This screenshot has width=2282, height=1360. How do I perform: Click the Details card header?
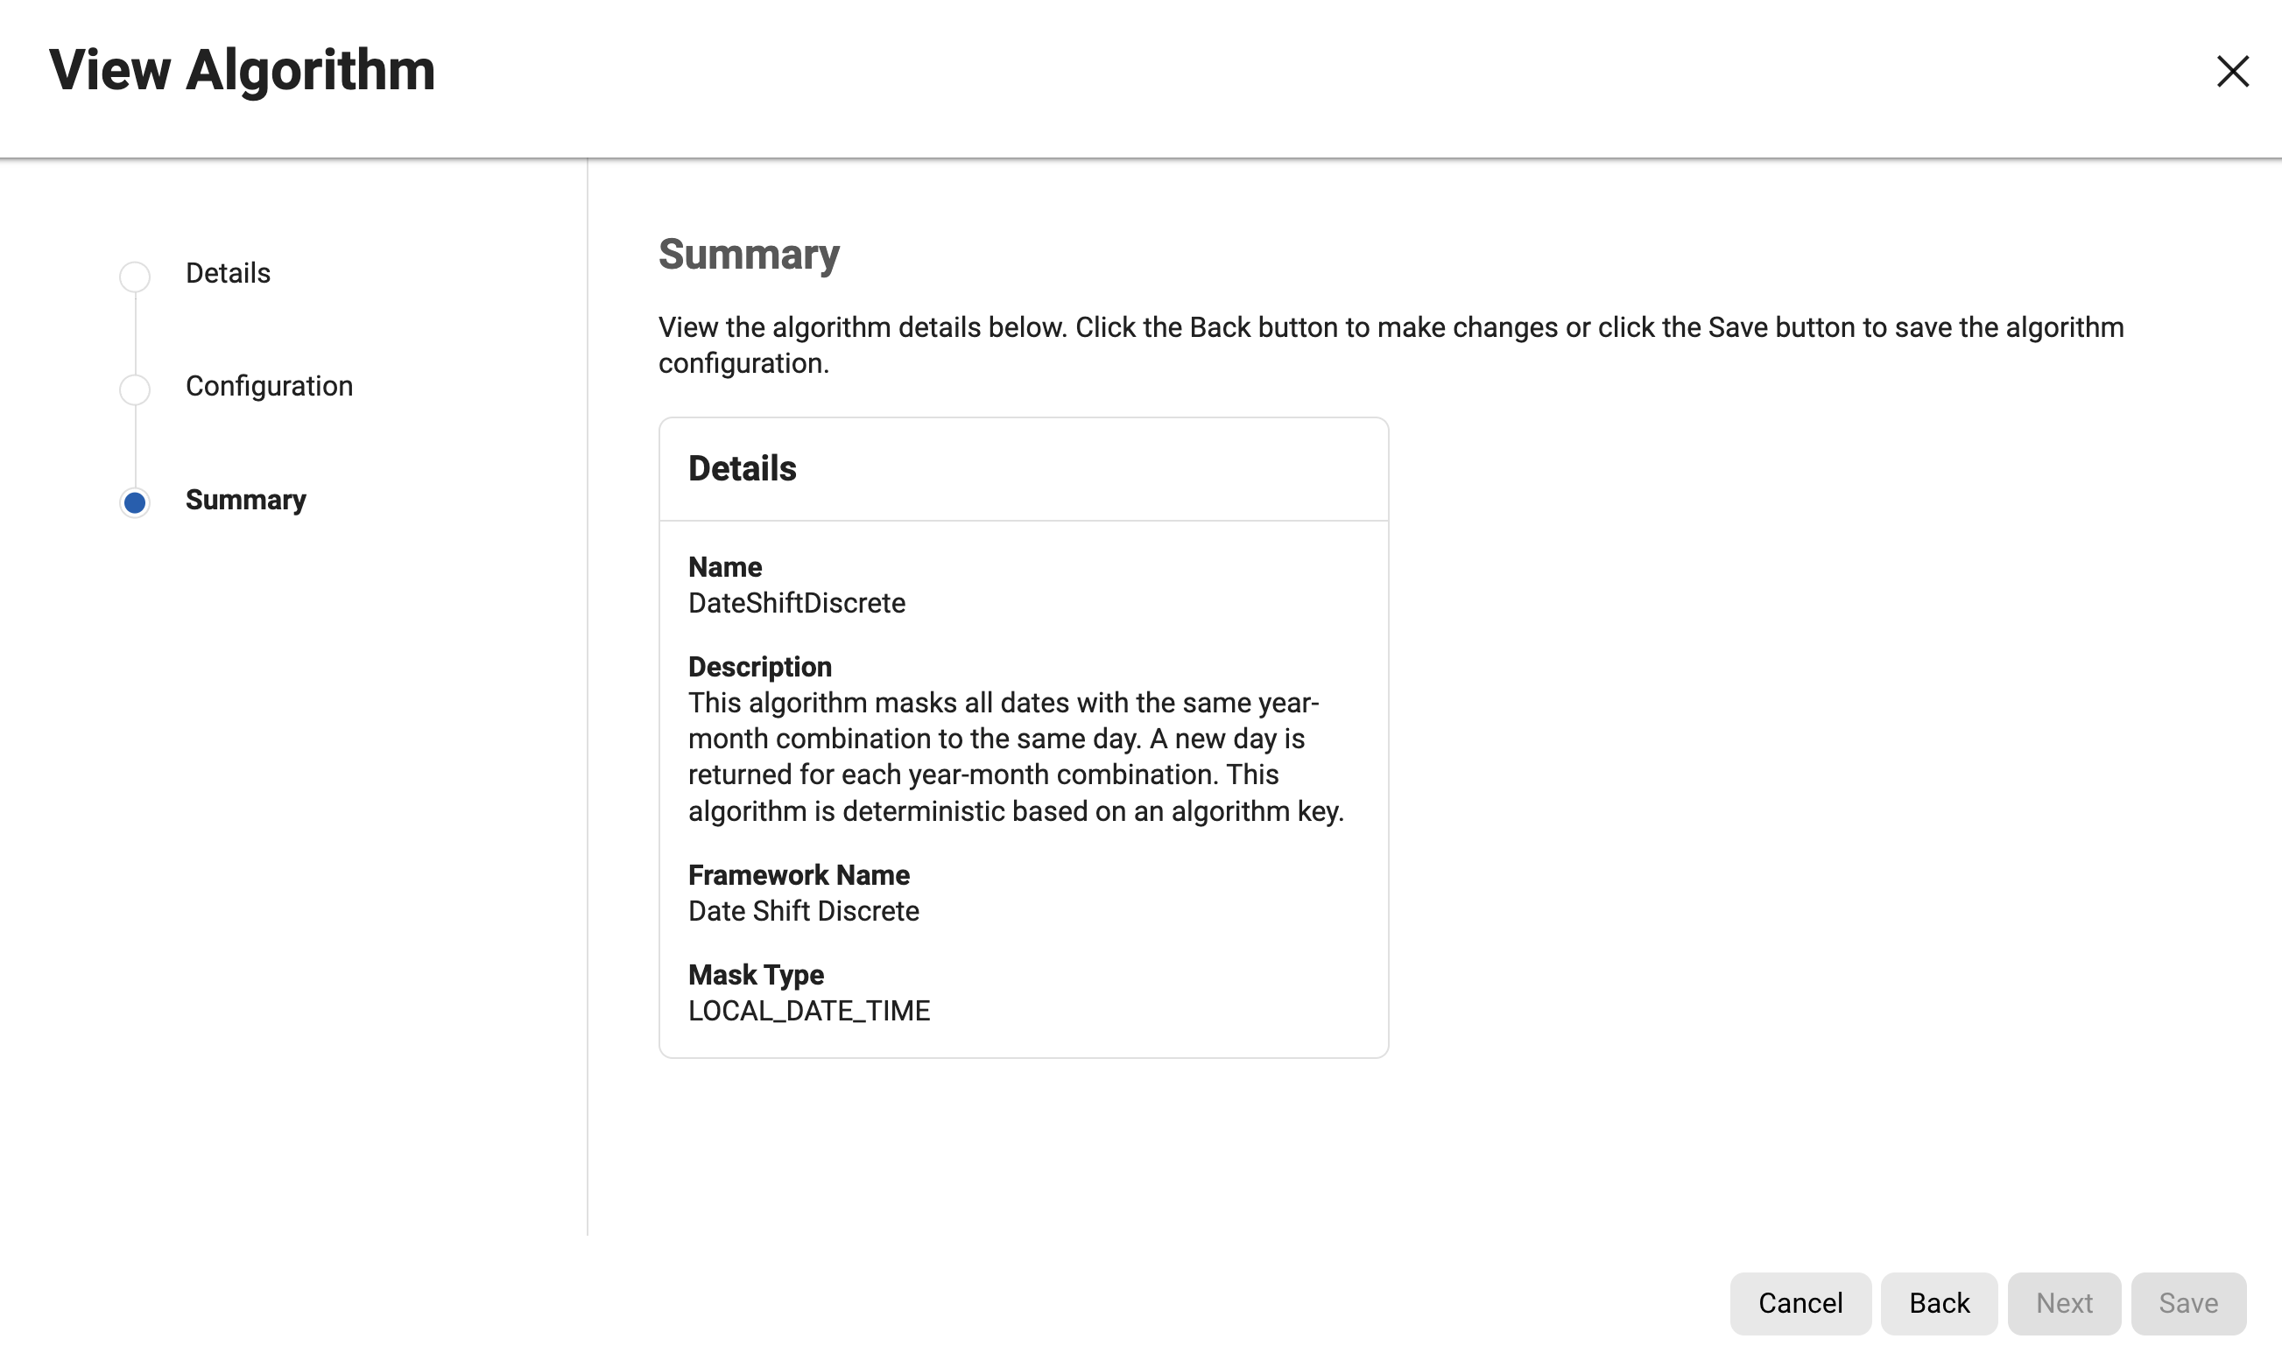(x=742, y=468)
